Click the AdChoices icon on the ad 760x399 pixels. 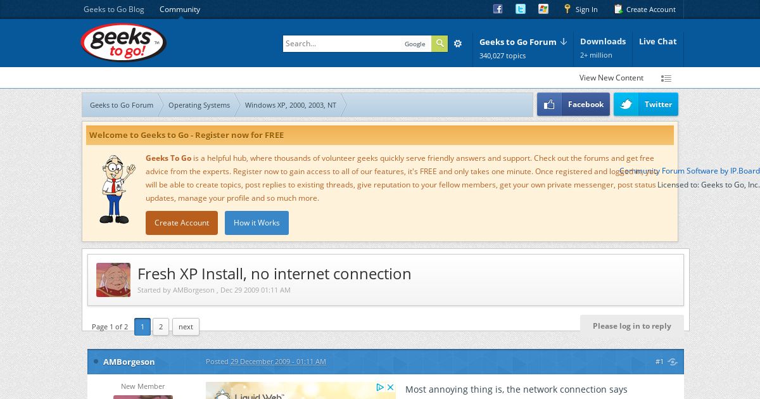coord(380,387)
